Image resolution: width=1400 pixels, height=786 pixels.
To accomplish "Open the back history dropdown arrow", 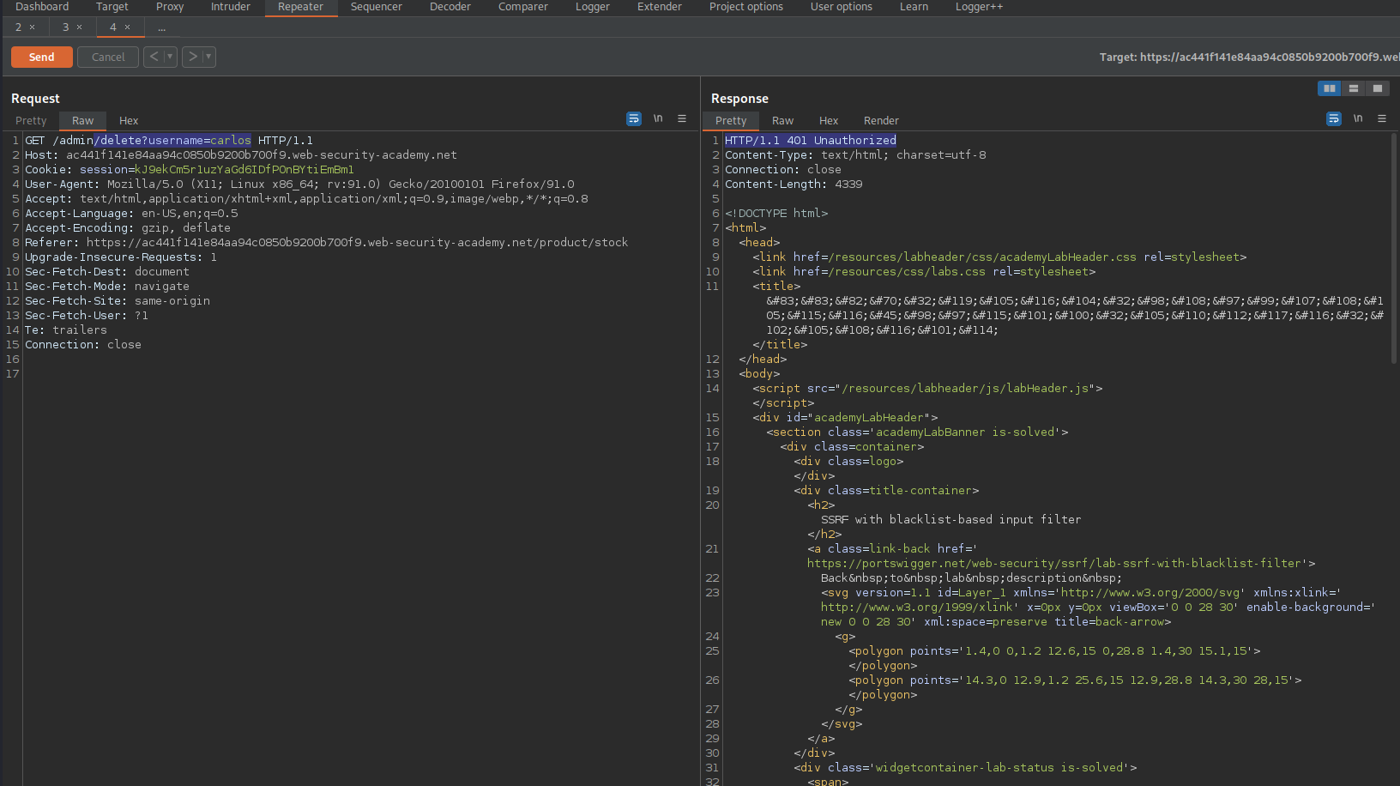I will point(170,57).
